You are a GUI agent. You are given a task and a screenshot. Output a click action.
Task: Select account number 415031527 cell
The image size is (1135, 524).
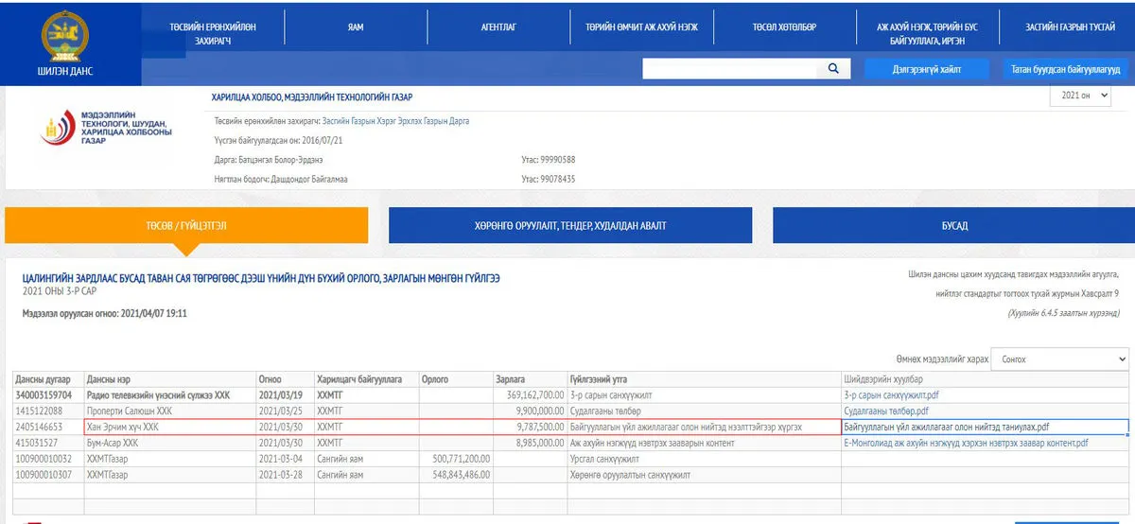pos(47,443)
